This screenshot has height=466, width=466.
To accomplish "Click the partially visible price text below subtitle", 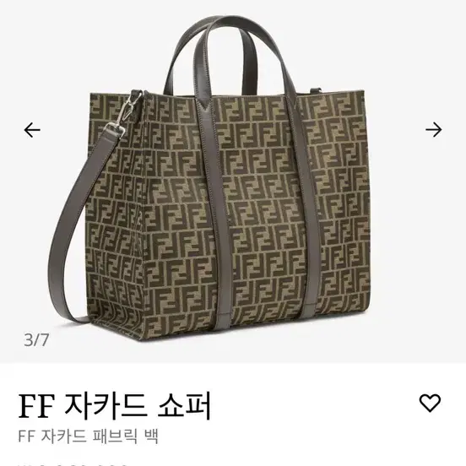I will click(74, 463).
